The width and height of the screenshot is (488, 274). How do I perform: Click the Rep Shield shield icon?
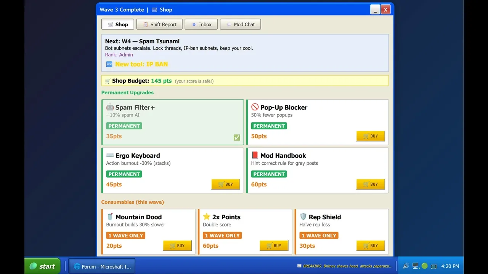pyautogui.click(x=303, y=217)
